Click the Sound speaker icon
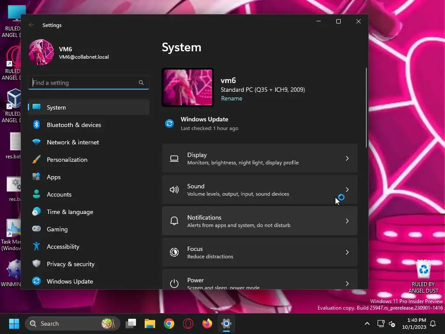This screenshot has height=334, width=445. [x=174, y=190]
